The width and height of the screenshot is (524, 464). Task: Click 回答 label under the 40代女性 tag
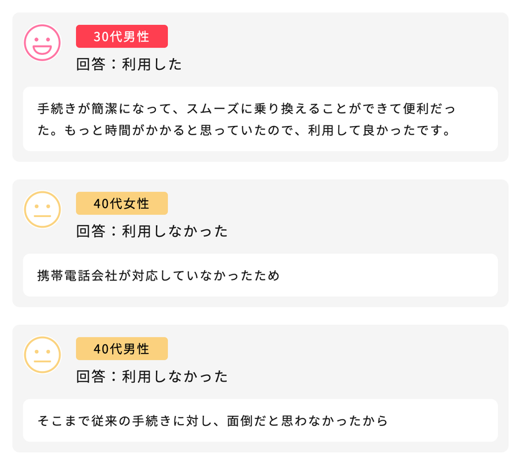91,231
